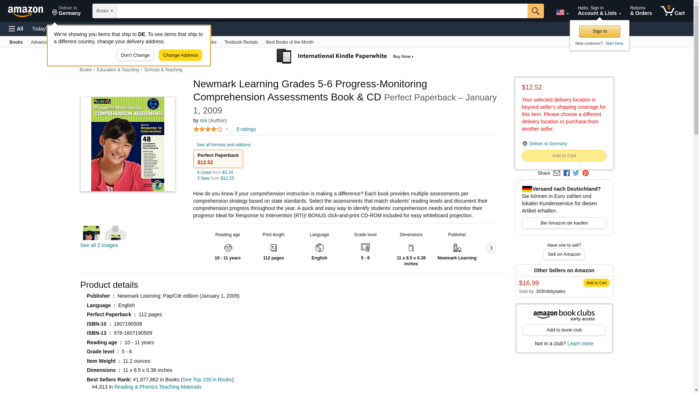Click the next arrow in product attributes carousel
The height and width of the screenshot is (393, 699).
click(x=491, y=248)
